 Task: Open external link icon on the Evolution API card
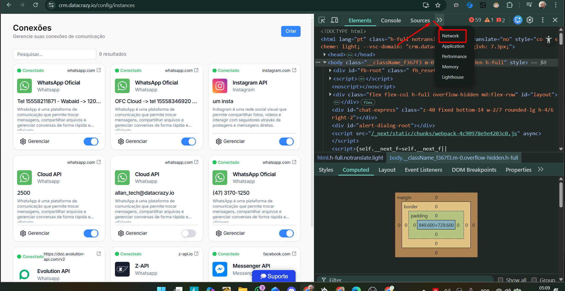[99, 254]
